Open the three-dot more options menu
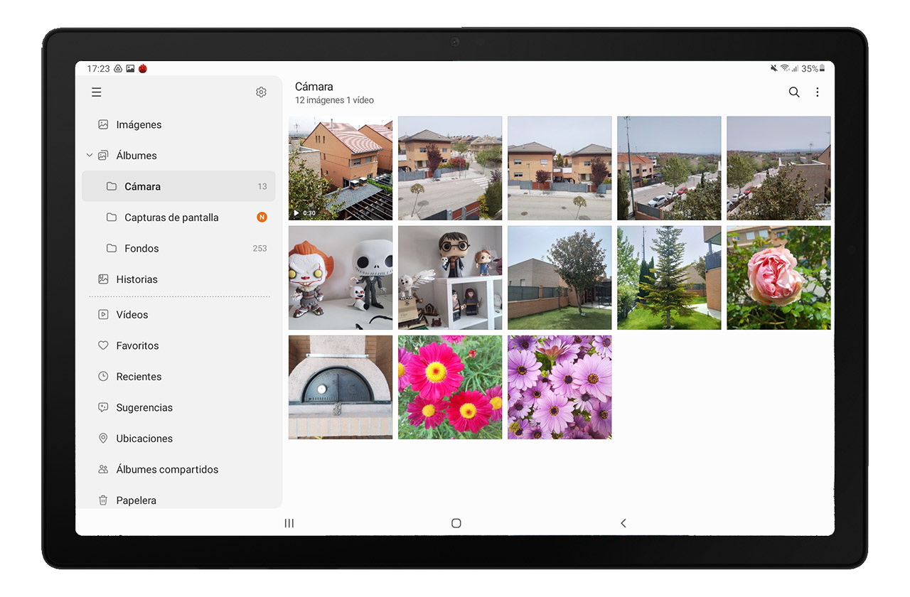This screenshot has height=597, width=910. tap(818, 92)
